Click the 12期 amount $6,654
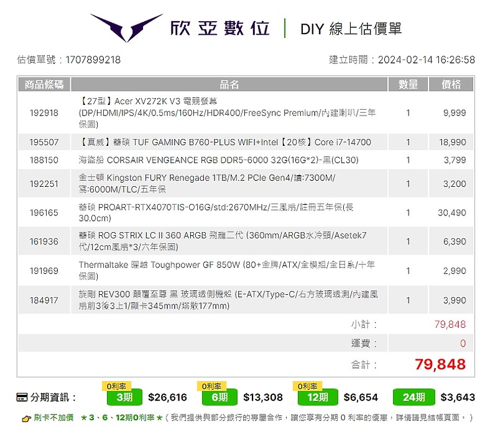 click(361, 397)
